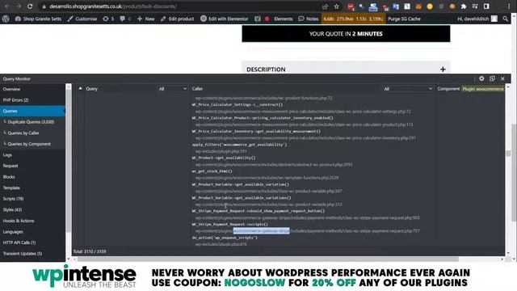Click the yellow round extension icon
Image resolution: width=517 pixels, height=291 pixels.
coord(430,6)
